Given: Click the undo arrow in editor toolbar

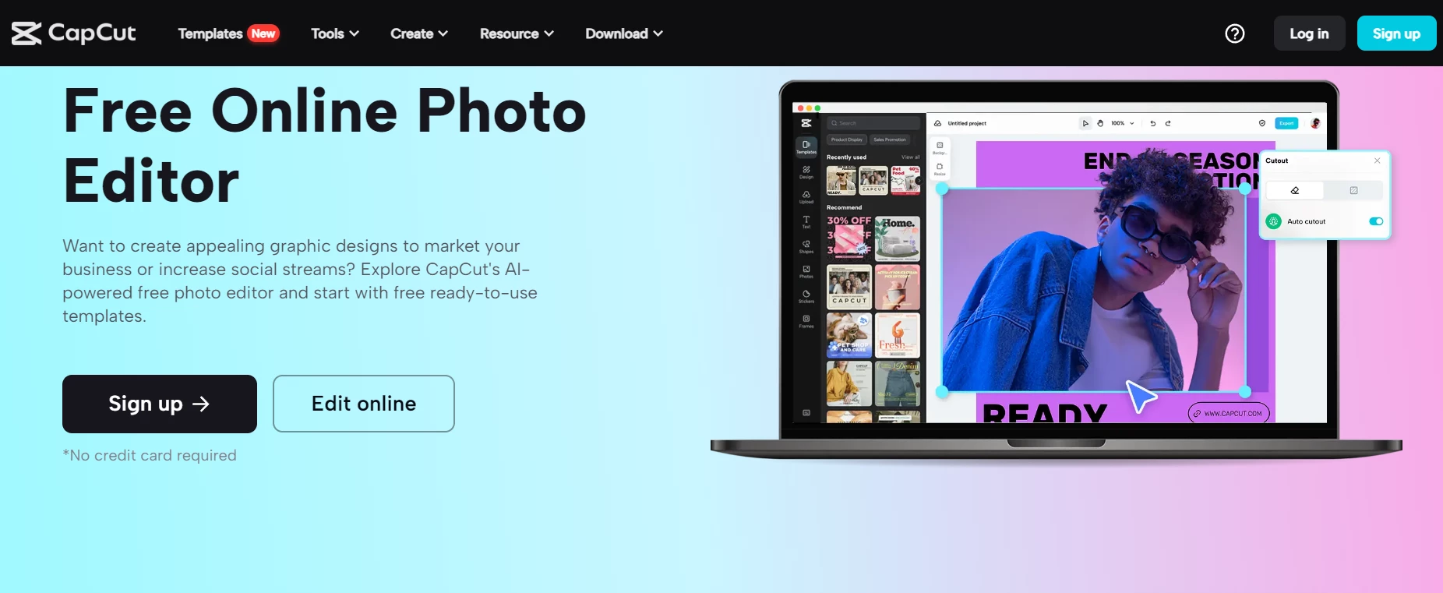Looking at the screenshot, I should point(1153,123).
